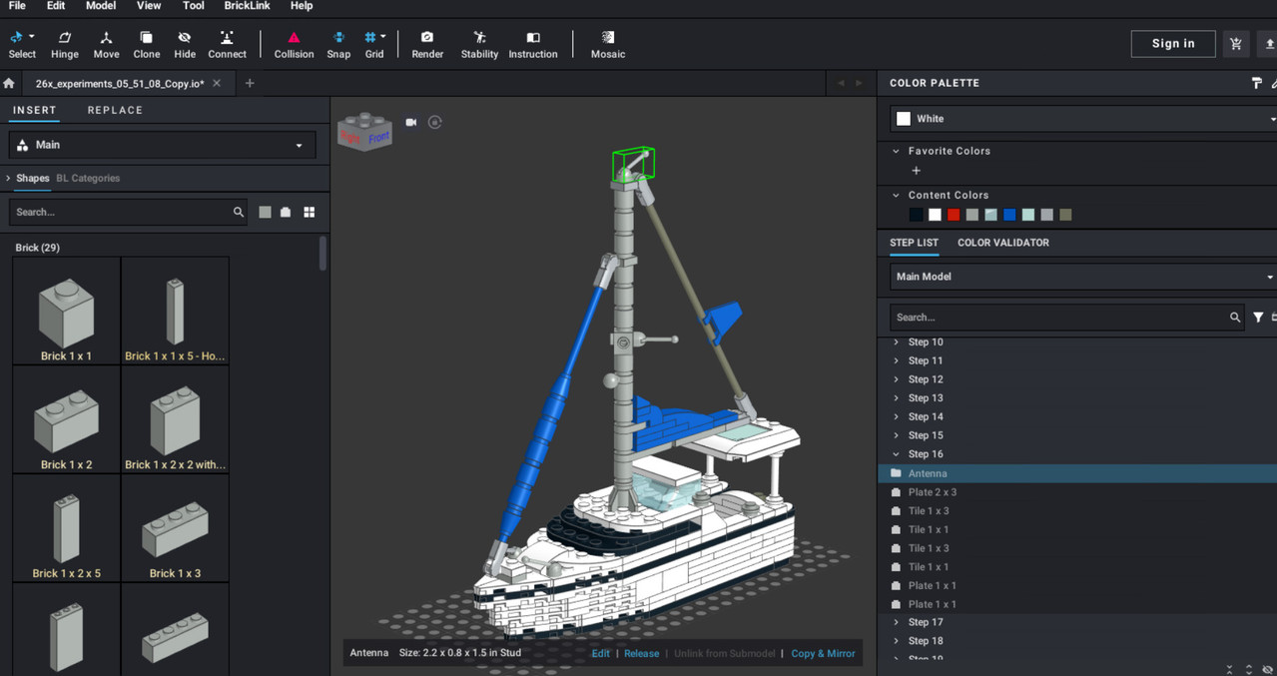This screenshot has width=1277, height=676.
Task: Run the Stability check
Action: pyautogui.click(x=479, y=45)
